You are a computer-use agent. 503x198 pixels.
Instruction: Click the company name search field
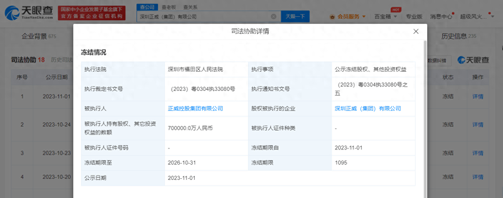pos(204,16)
